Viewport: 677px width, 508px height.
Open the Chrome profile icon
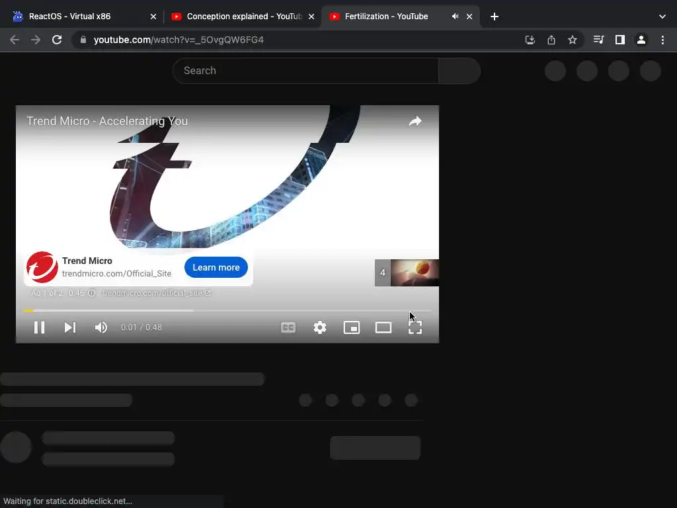(641, 40)
